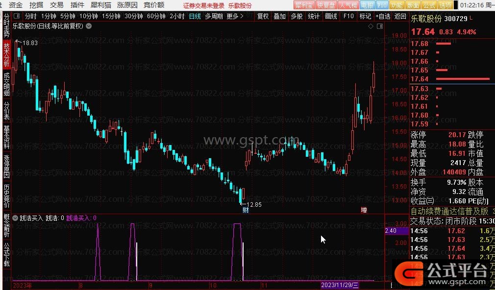
Task: Expand the 乐歌股份 chart title dropdown
Action: pyautogui.click(x=89, y=26)
